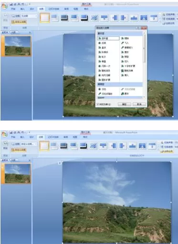The height and width of the screenshot is (244, 178).
Task: Choose 十字形扩展 effect
Action: point(128,66)
